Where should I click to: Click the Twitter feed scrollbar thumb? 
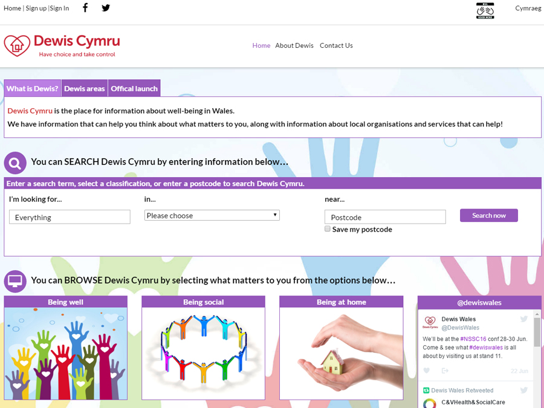[x=537, y=332]
